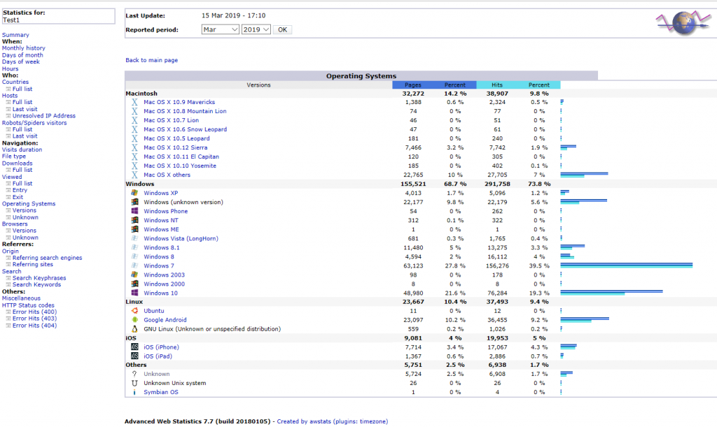Go back to main page link

pos(152,60)
